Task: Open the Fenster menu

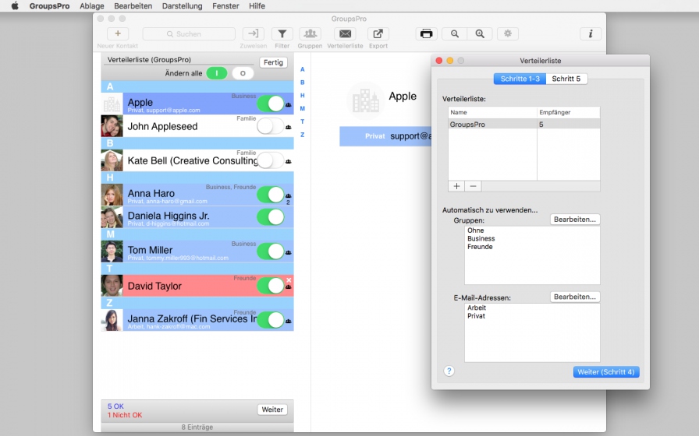Action: [225, 5]
